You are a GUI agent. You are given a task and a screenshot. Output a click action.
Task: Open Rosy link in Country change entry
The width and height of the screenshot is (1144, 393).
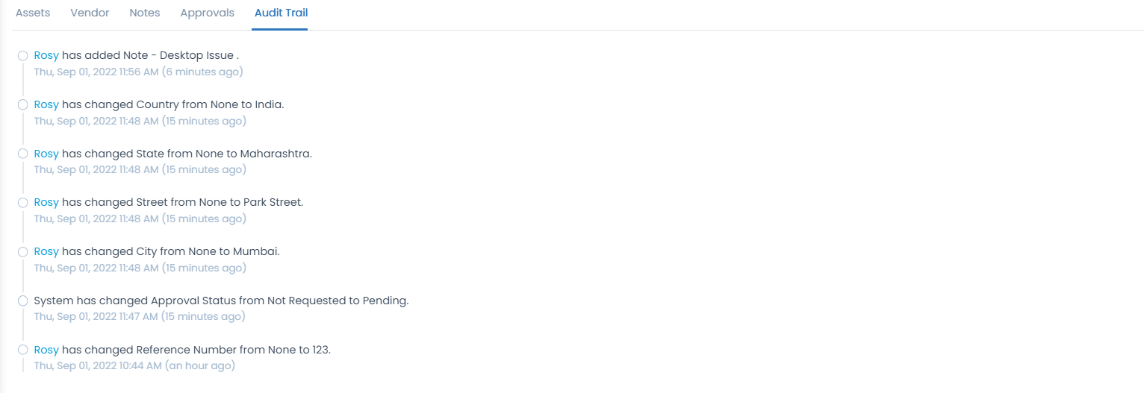(x=46, y=104)
